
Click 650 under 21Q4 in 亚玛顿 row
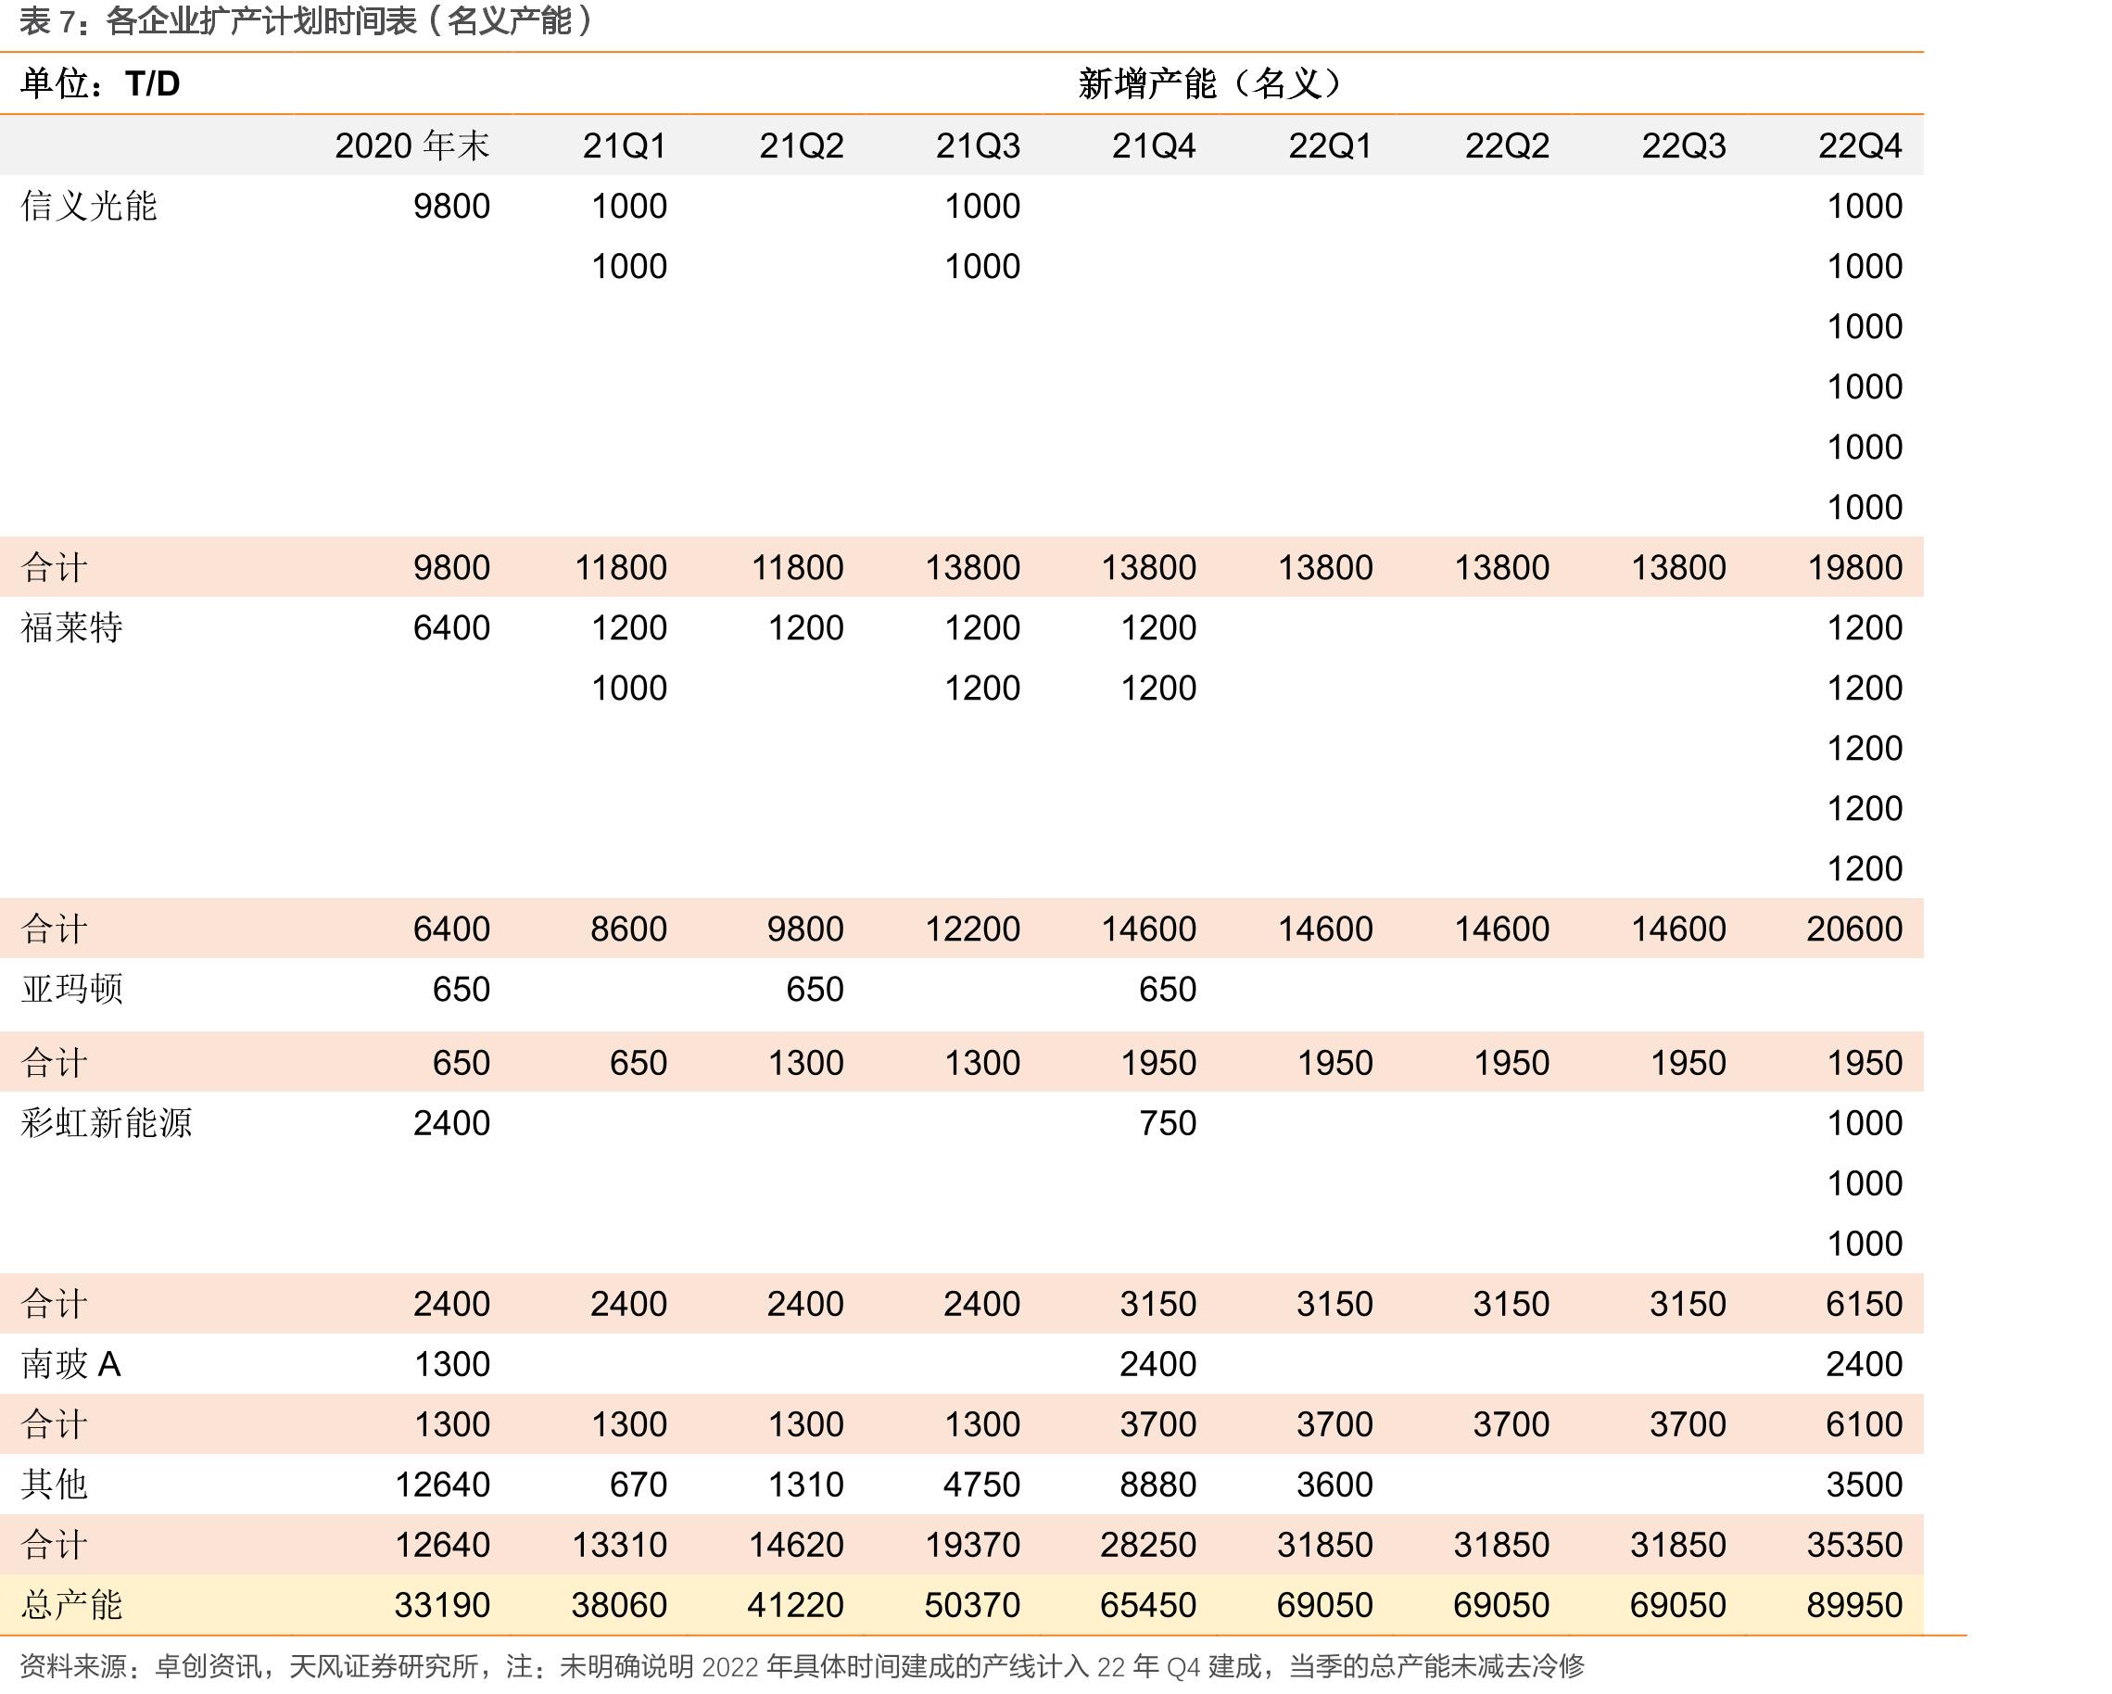(1167, 989)
